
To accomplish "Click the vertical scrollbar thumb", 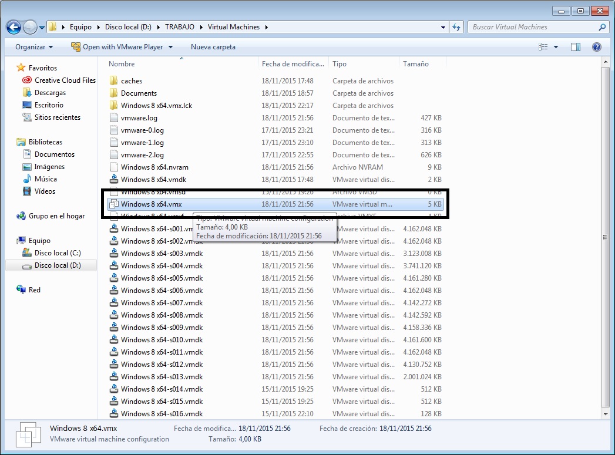I will [x=605, y=237].
